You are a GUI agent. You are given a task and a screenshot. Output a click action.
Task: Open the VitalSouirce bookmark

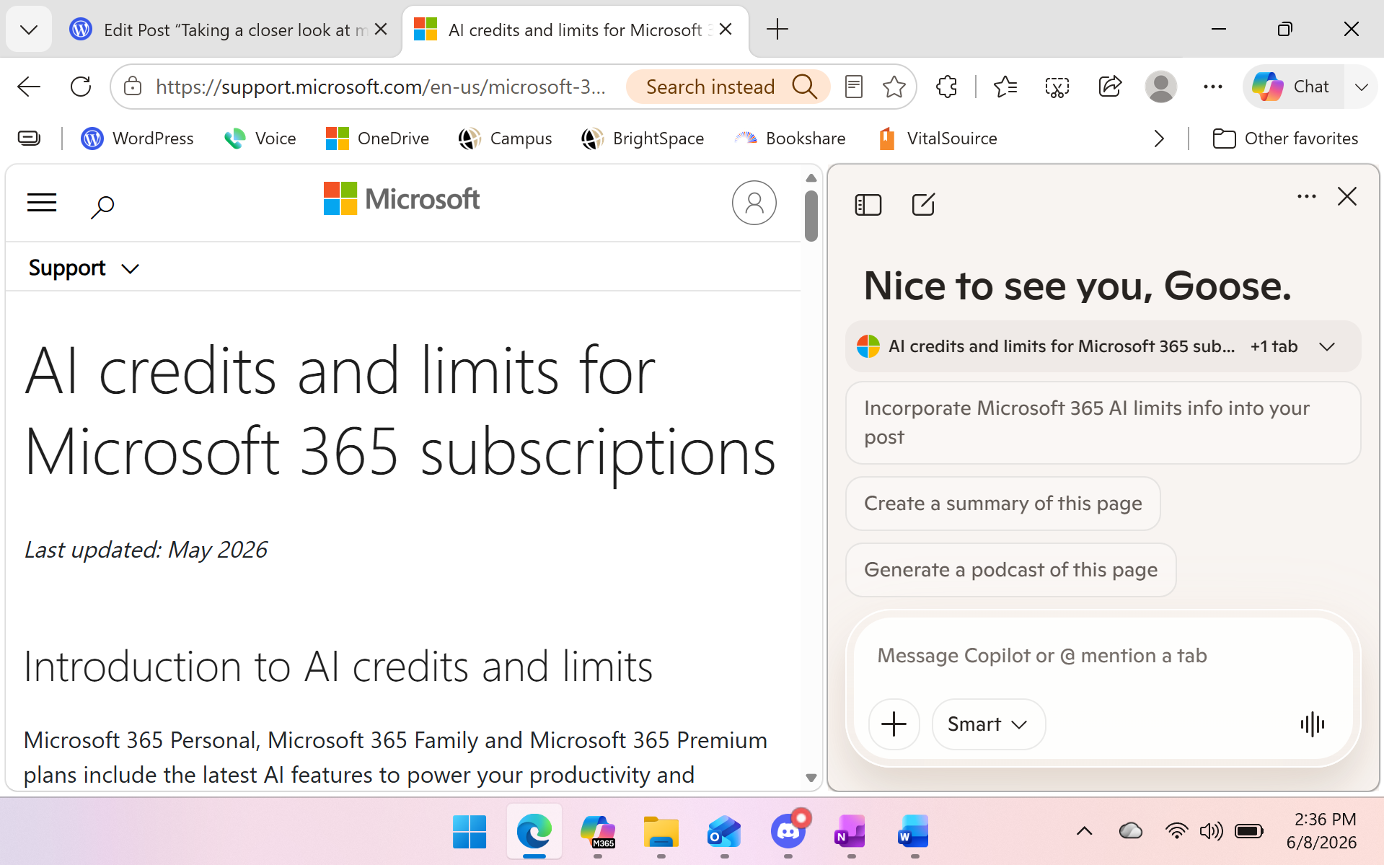(938, 138)
